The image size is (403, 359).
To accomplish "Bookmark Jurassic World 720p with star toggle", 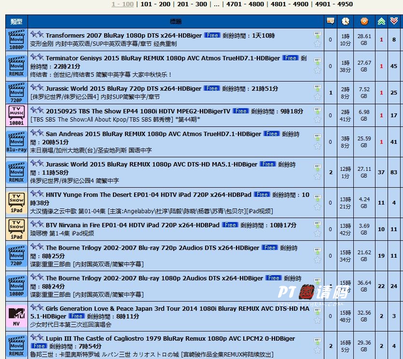I will click(x=318, y=97).
